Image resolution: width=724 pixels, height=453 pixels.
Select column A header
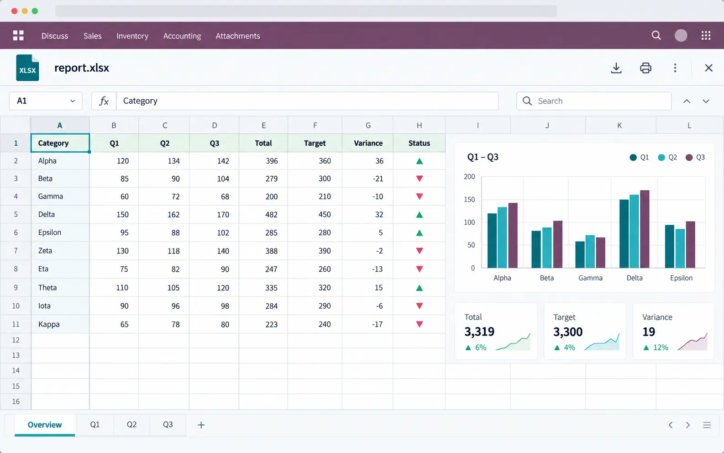[x=60, y=125]
